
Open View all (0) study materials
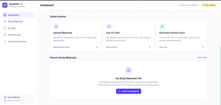202,58
